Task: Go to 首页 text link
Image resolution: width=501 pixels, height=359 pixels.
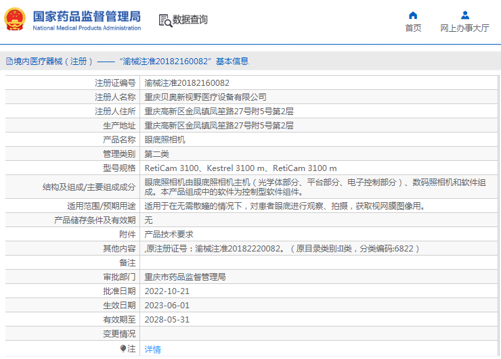Action: [x=413, y=28]
